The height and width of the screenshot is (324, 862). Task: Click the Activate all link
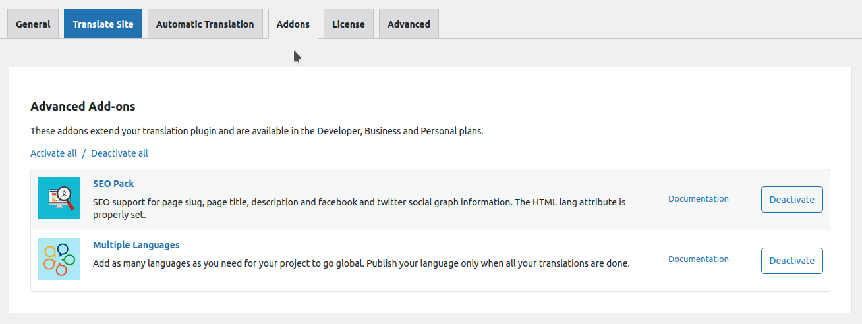53,153
